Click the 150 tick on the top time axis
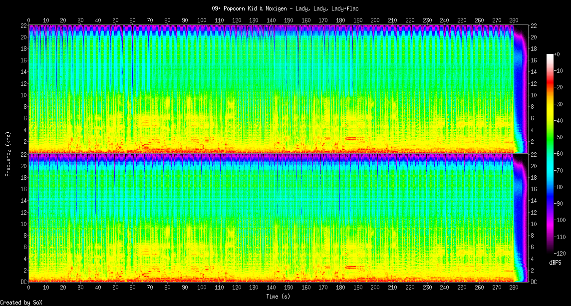 point(288,20)
